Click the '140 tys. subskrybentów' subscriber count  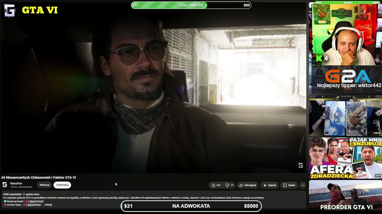click(21, 187)
